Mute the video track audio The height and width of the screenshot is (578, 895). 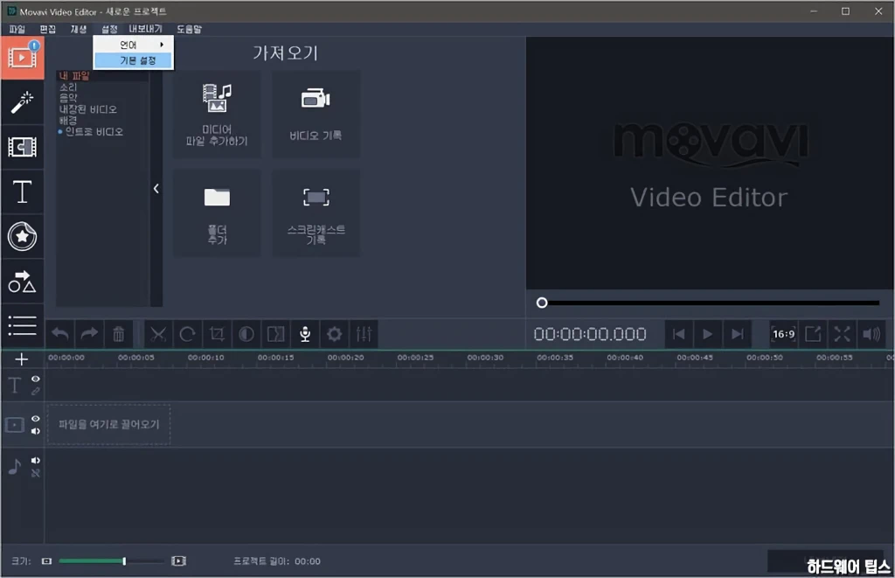point(35,431)
